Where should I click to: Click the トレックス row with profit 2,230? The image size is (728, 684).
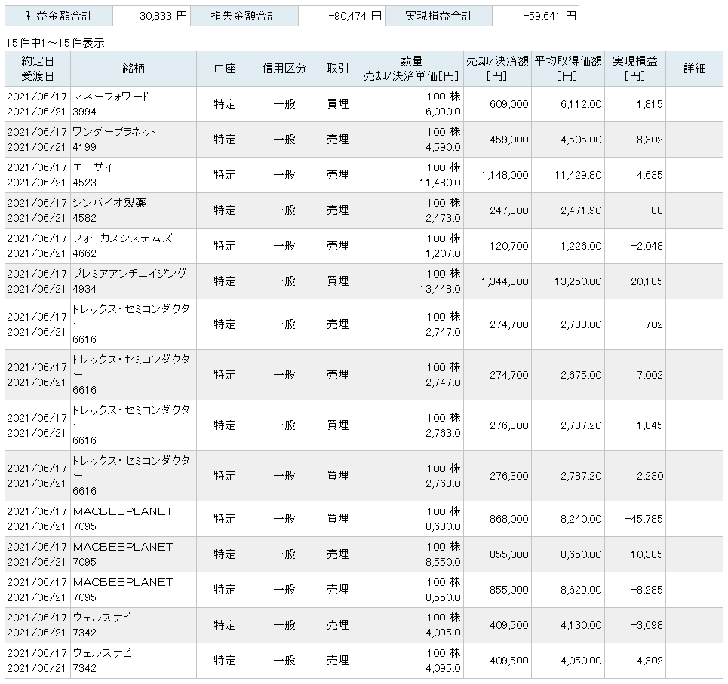pyautogui.click(x=364, y=476)
